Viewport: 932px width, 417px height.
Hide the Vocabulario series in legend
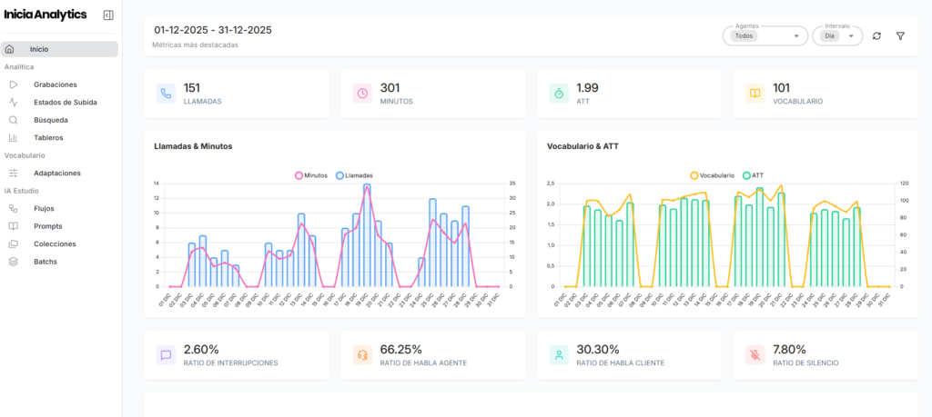pos(712,174)
